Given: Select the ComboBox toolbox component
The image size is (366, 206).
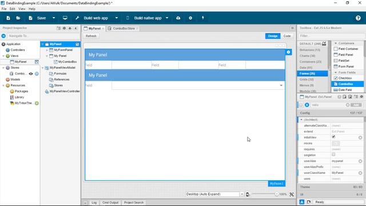Looking at the screenshot, I should [347, 84].
